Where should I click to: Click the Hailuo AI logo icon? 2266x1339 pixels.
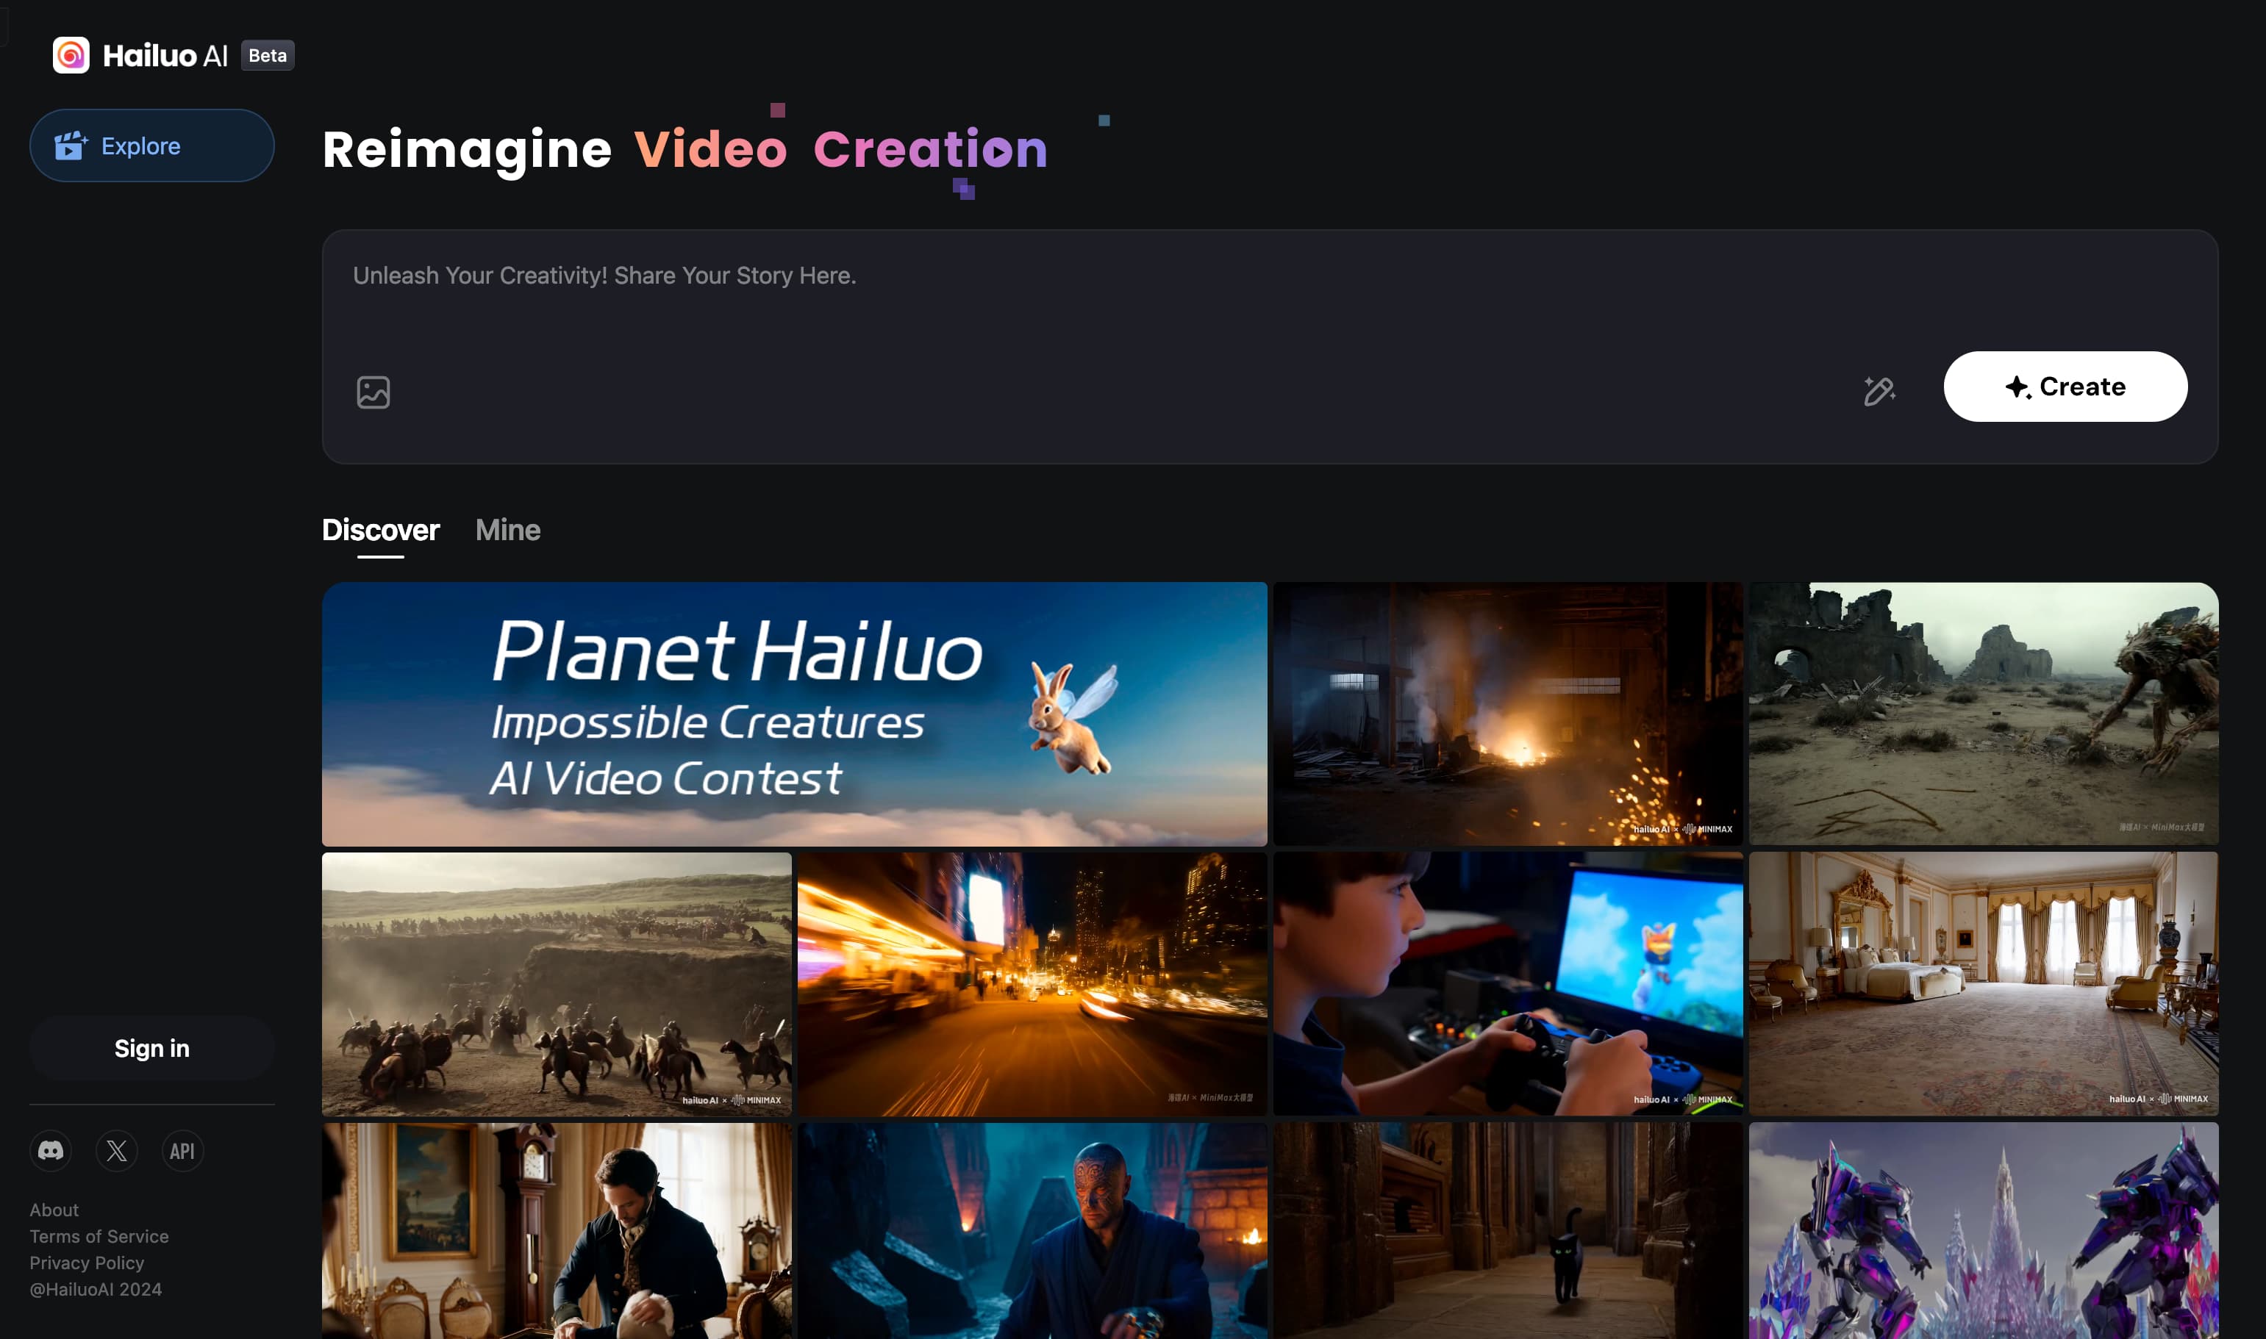71,55
